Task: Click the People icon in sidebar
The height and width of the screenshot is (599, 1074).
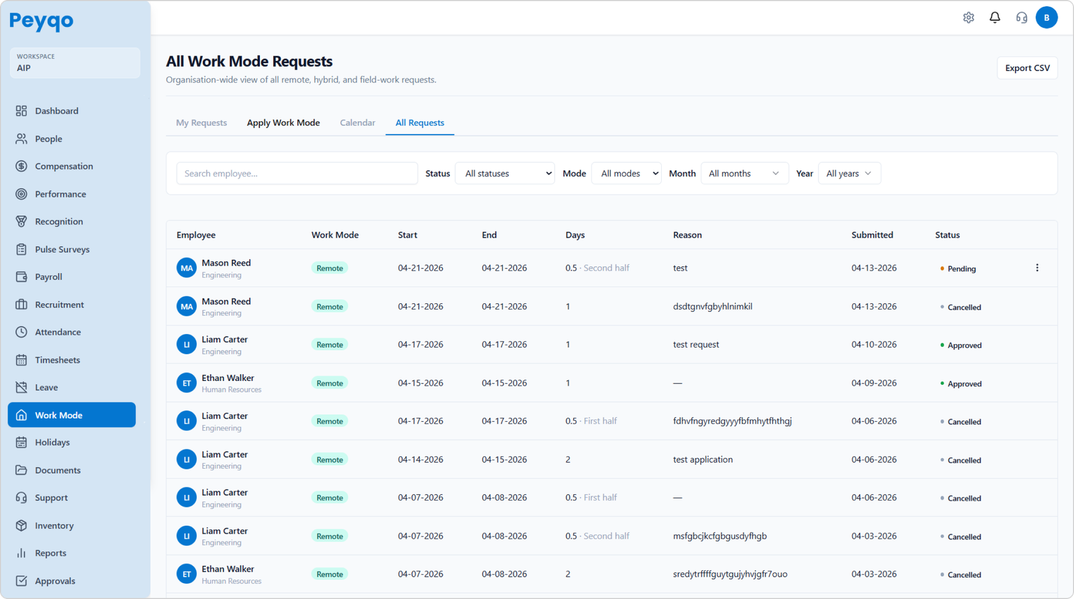Action: pos(21,139)
